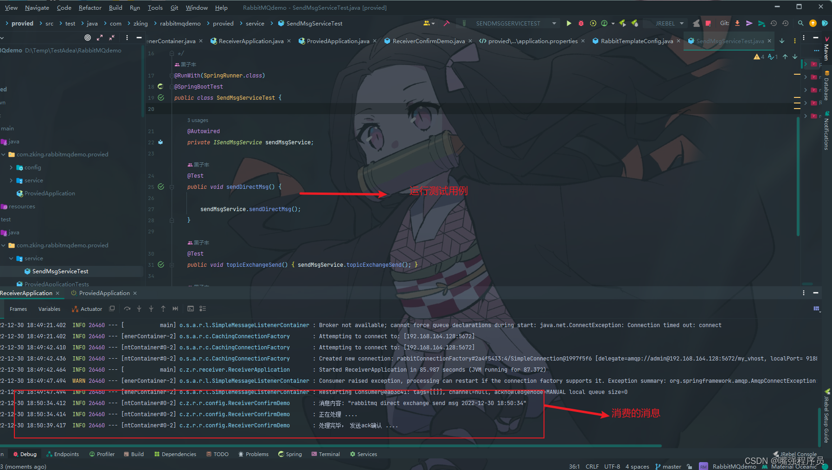Click the Git rollback icon

coord(785,23)
